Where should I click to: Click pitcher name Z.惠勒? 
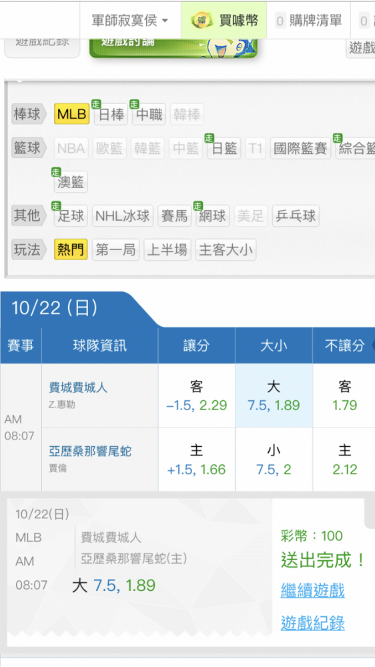62,405
